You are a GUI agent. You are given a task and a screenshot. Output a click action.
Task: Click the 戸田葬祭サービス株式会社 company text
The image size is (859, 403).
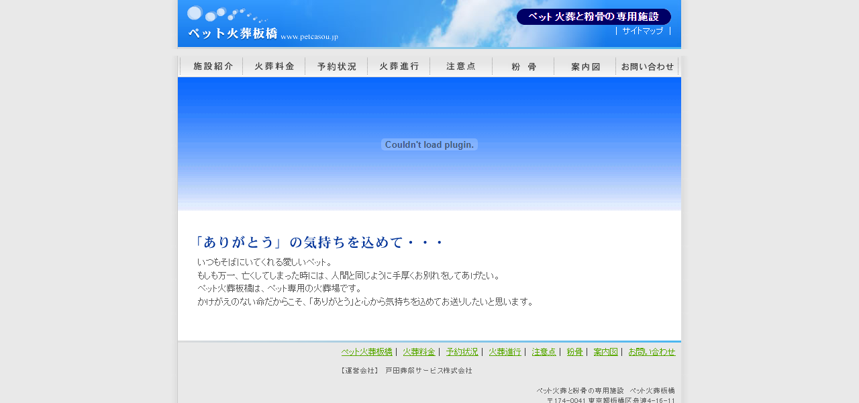pos(429,371)
